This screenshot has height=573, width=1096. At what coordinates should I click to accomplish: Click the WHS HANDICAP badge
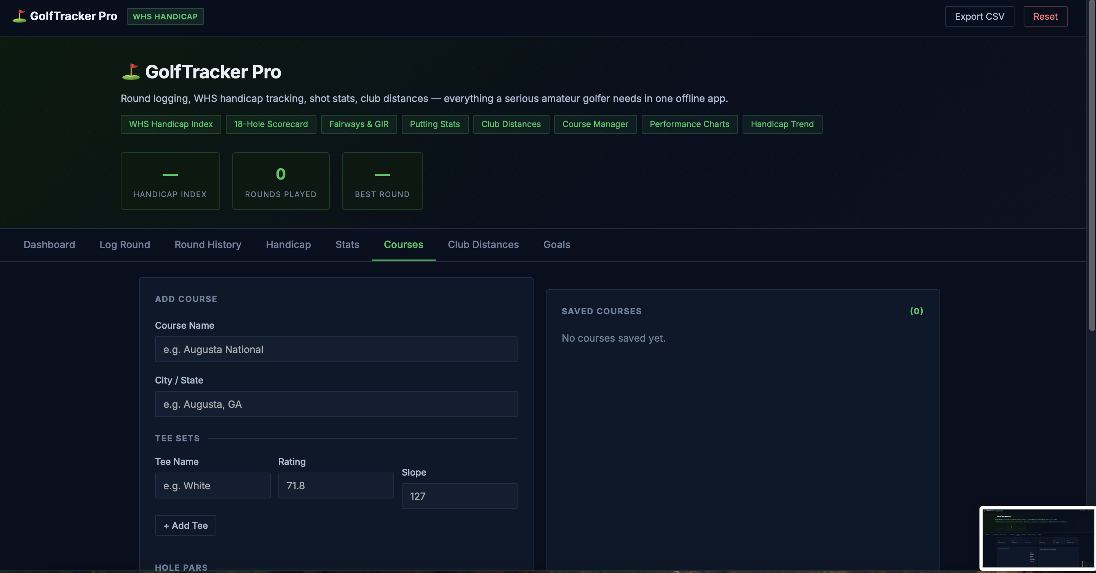click(165, 16)
